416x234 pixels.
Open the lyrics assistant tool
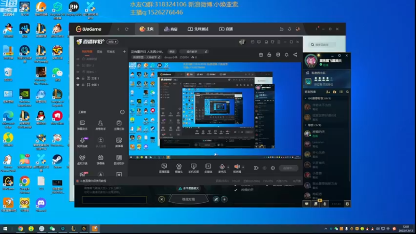(119, 160)
